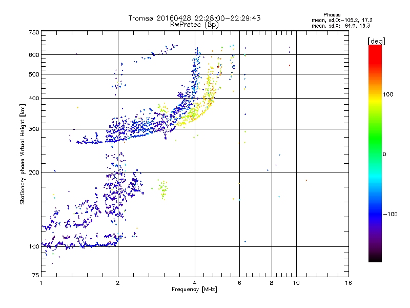Click the rainbow phase colorbar

click(x=375, y=153)
